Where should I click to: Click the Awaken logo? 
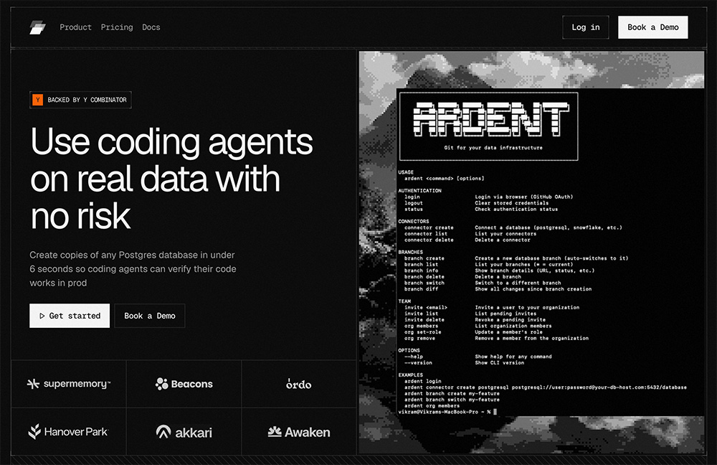pyautogui.click(x=298, y=432)
